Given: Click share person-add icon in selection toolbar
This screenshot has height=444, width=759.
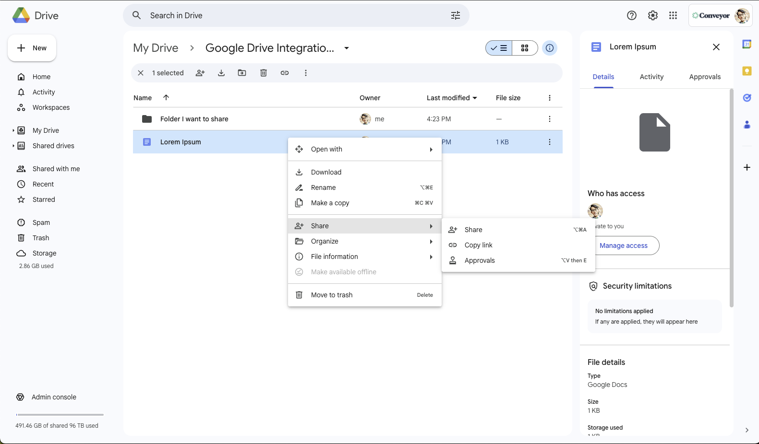Looking at the screenshot, I should pyautogui.click(x=200, y=73).
